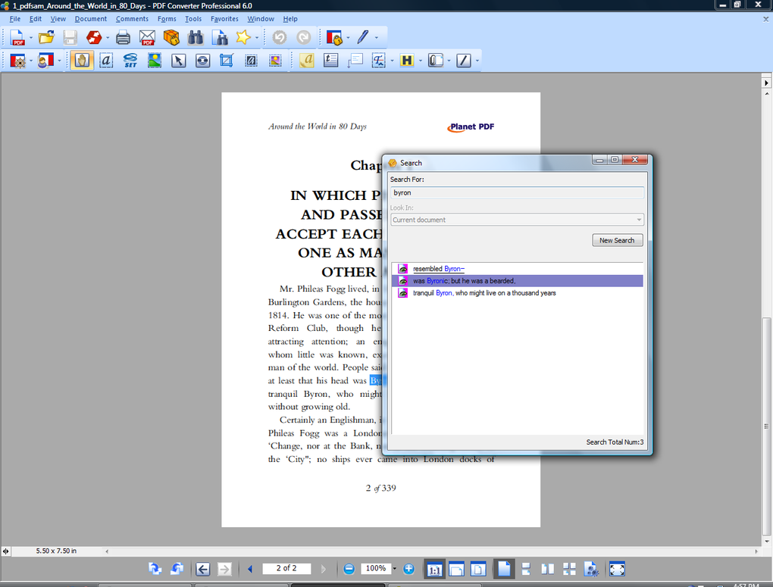Click the yellow H highlight tool
Image resolution: width=773 pixels, height=587 pixels.
(407, 61)
